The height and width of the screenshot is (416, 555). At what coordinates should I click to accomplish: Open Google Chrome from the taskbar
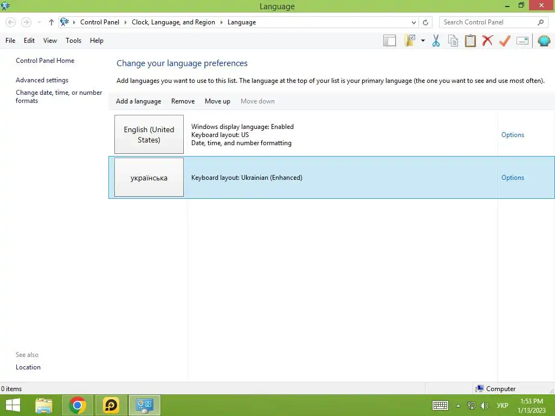tap(78, 405)
